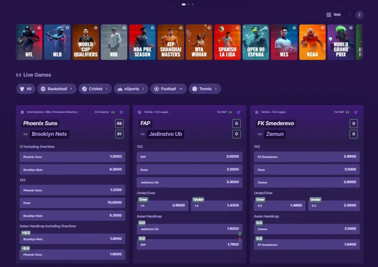Viewport: 378px width, 267px height.
Task: Select FK Smederevo handicap at 1.6400
Action: pos(307,244)
